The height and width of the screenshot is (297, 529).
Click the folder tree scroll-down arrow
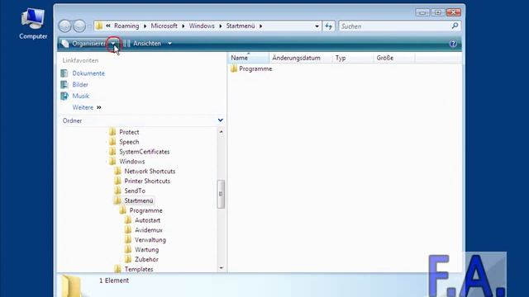point(221,268)
